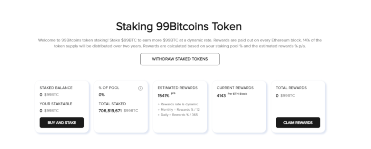Click the Claim Rewards button
Screen dimensions: 371x149
click(x=298, y=123)
